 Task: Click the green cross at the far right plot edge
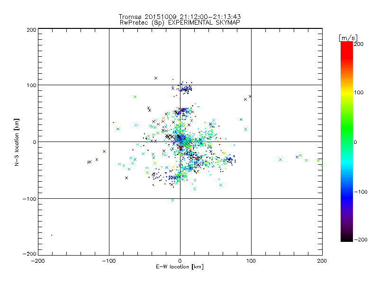tap(322, 165)
